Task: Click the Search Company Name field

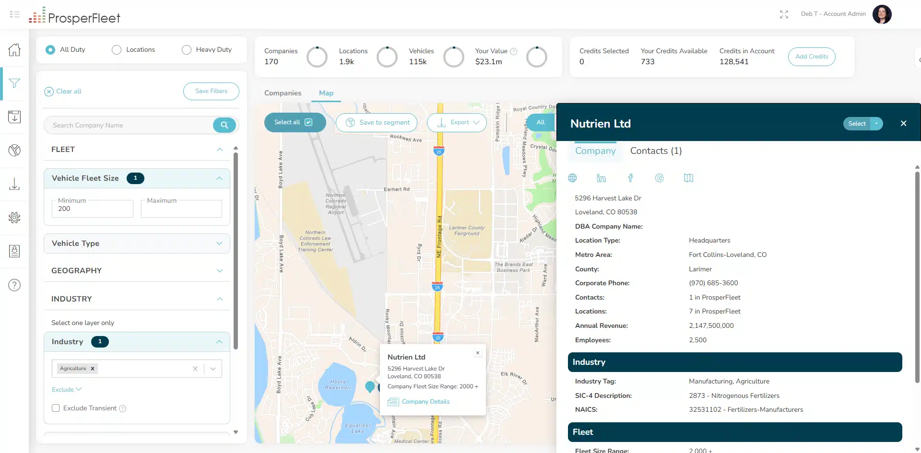Action: pyautogui.click(x=130, y=125)
